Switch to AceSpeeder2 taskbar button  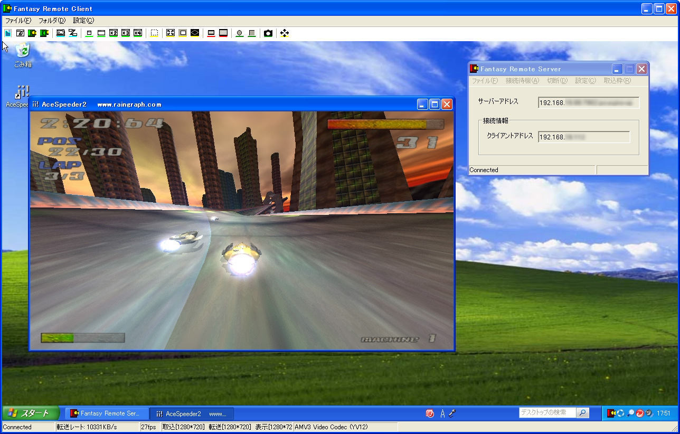coord(192,414)
